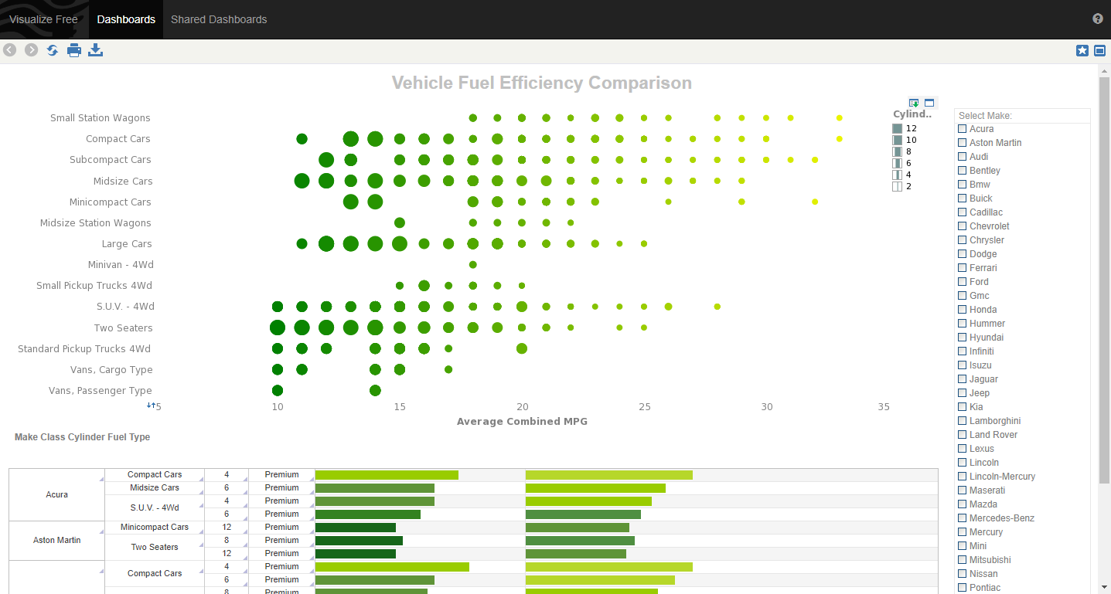This screenshot has height=594, width=1111.
Task: Click the "Large Cars" chart label
Action: [127, 244]
